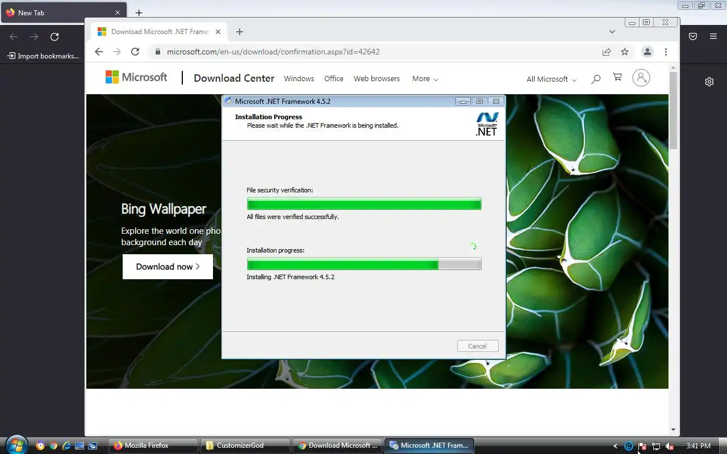The image size is (727, 454).
Task: Open the Windows menu item
Action: pyautogui.click(x=299, y=79)
